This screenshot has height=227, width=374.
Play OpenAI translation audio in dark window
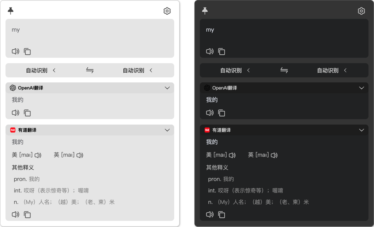click(210, 113)
